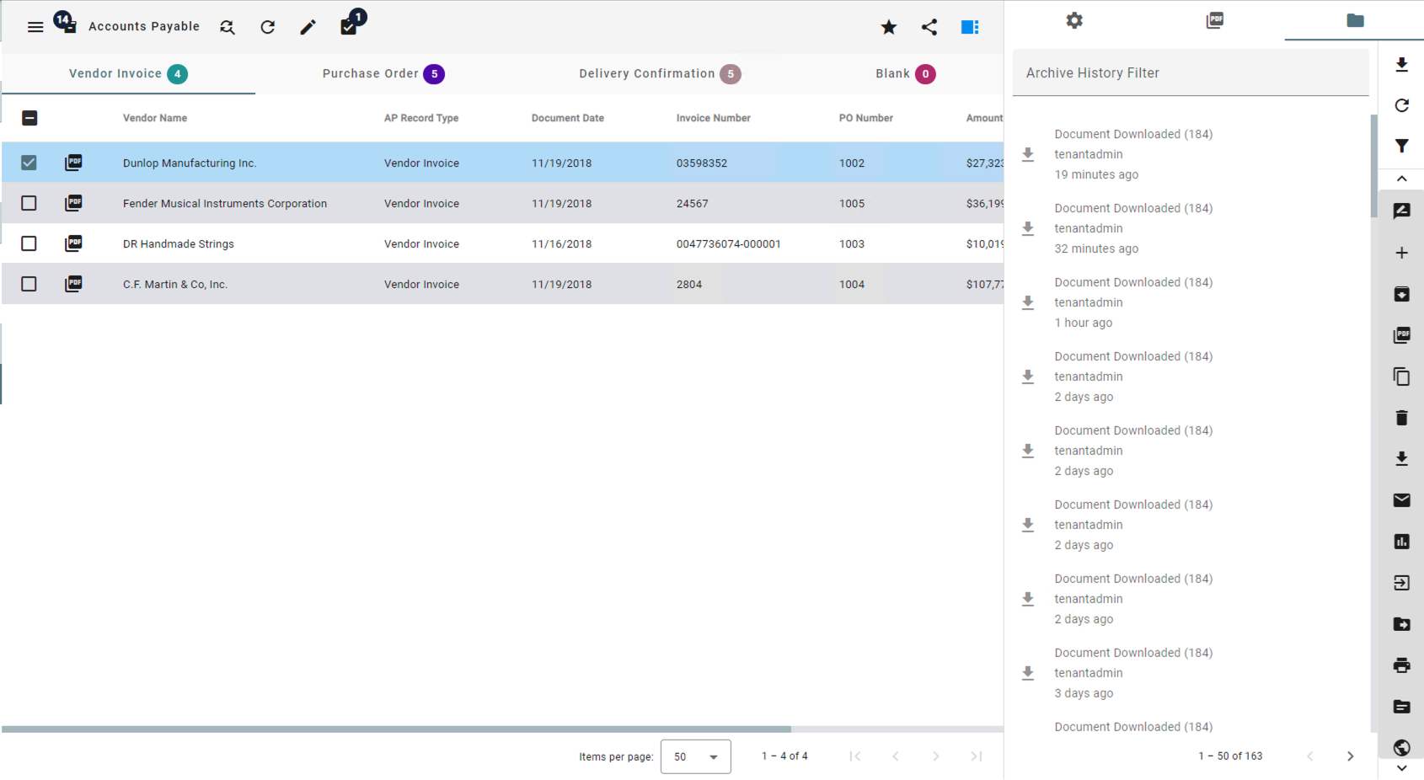Image resolution: width=1424 pixels, height=780 pixels.
Task: Expand more sidebar actions with the down chevron
Action: 1401,768
